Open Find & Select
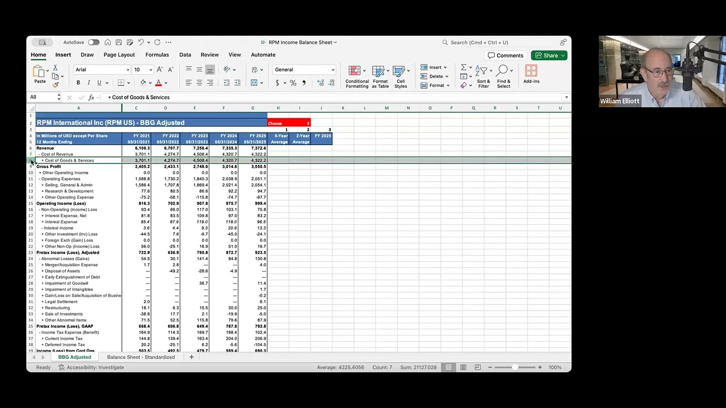The width and height of the screenshot is (726, 408). coord(504,76)
